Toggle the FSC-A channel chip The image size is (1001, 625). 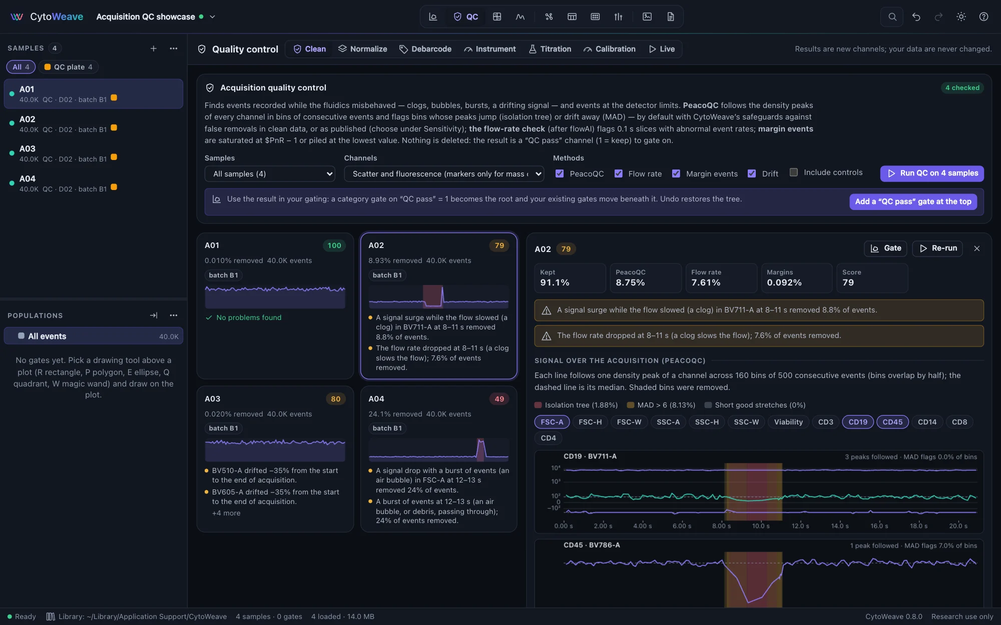(552, 422)
